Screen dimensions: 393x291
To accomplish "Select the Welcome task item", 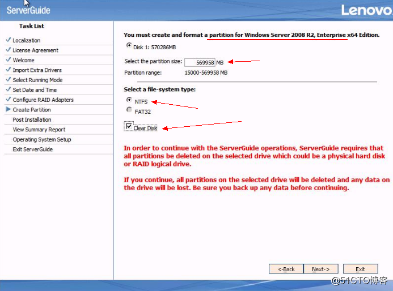I will coord(24,61).
